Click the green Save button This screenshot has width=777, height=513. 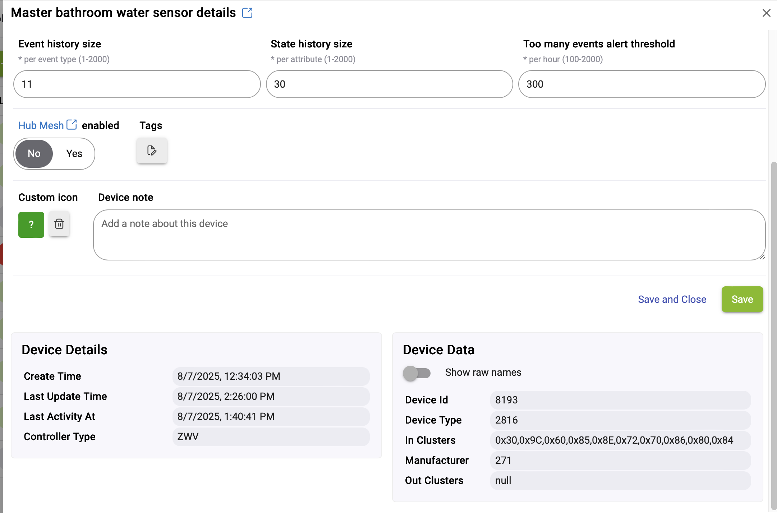[742, 299]
